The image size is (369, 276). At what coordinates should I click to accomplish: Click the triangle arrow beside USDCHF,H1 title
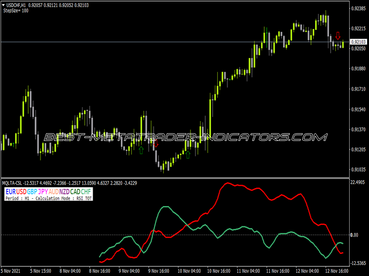[x=3, y=5]
